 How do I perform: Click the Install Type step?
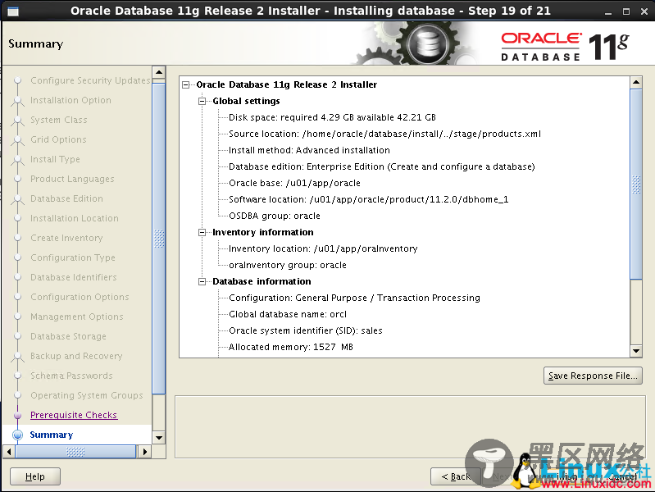coord(55,159)
